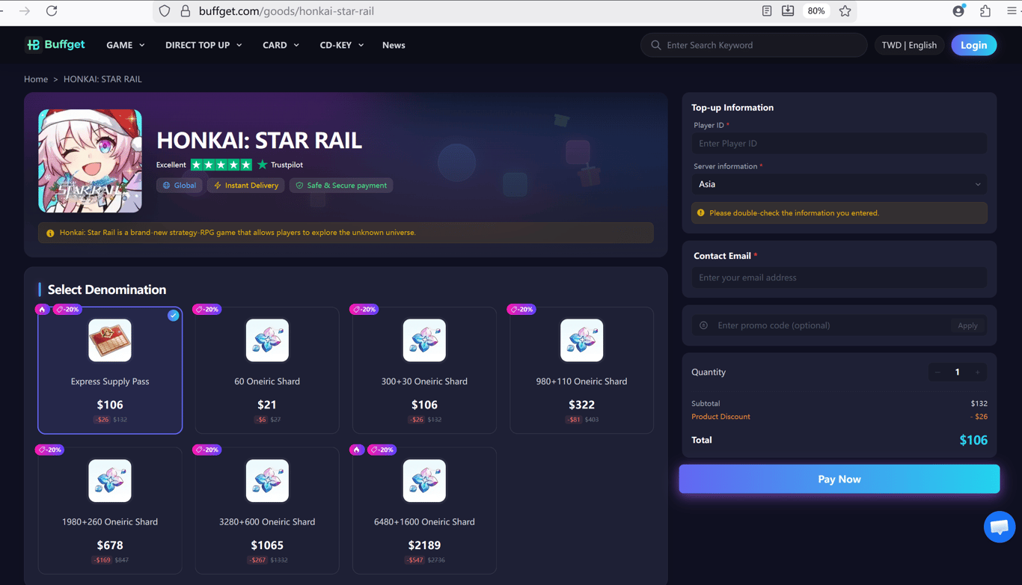Open the browser hamburger menu
Image resolution: width=1022 pixels, height=585 pixels.
tap(1012, 11)
